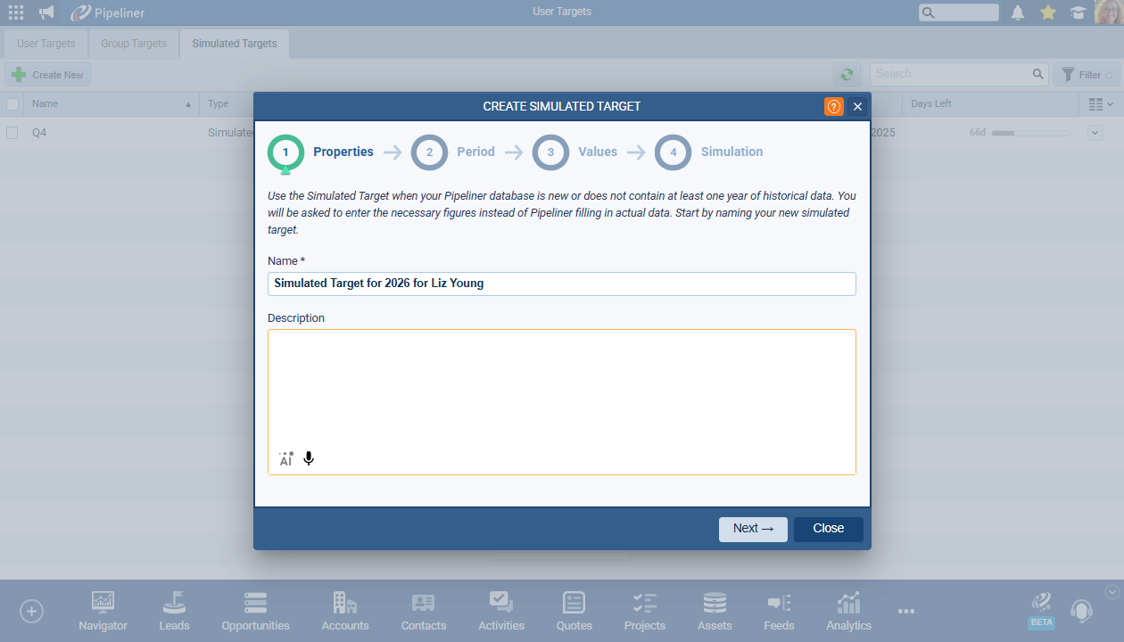Toggle the select-all checkbox in header
This screenshot has width=1124, height=642.
tap(12, 104)
